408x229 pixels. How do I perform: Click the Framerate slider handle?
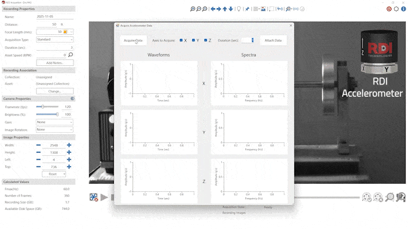point(43,107)
